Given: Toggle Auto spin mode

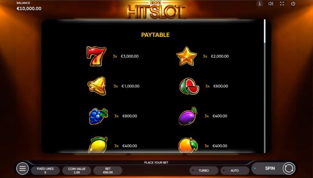Looking at the screenshot, I should pos(235,171).
